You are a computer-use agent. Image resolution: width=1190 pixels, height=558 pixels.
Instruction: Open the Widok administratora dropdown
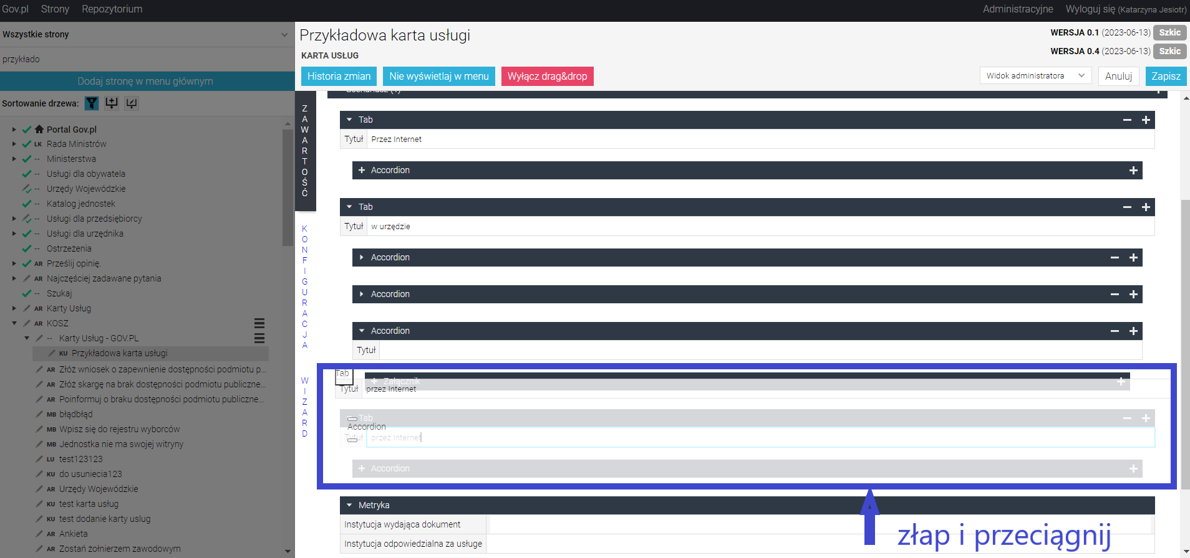click(x=1035, y=75)
